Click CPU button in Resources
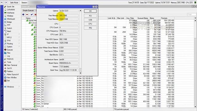This screenshot has width=197, height=111. coord(90,24)
